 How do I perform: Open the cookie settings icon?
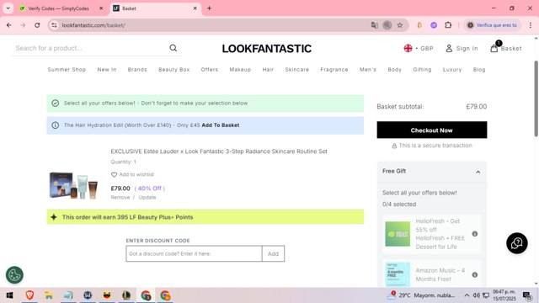(x=14, y=275)
